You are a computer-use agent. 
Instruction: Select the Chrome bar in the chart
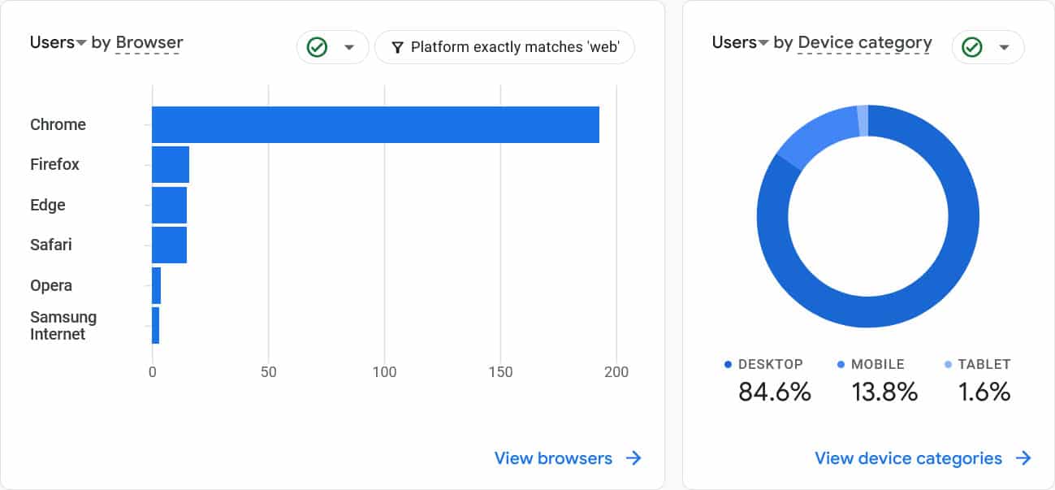[x=375, y=124]
